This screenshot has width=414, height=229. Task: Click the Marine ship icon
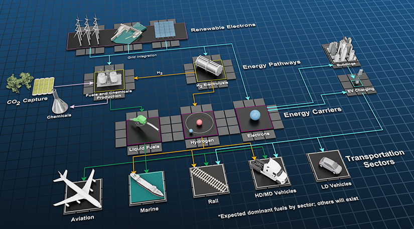[145, 183]
